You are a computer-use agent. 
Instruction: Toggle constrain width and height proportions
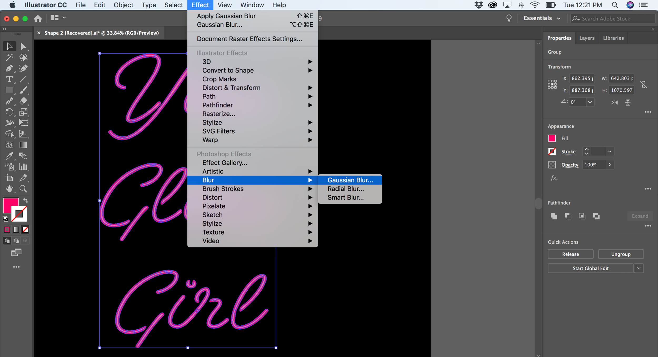pyautogui.click(x=644, y=85)
